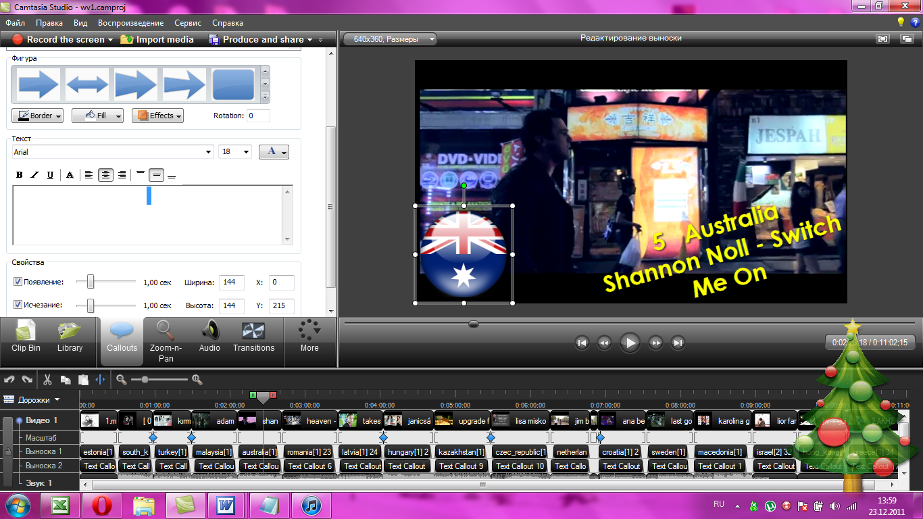
Task: Open the Transitions tab
Action: (253, 337)
